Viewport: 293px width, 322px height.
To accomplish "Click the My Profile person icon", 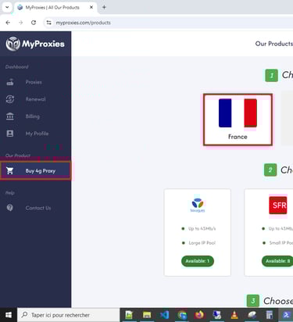I will [x=10, y=134].
